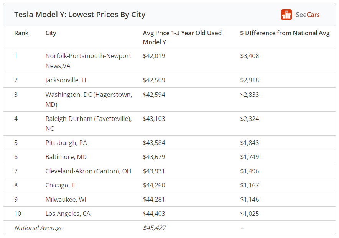Screen dimensions: 339x238
Task: Select the '$1,496' difference value
Action: 250,171
